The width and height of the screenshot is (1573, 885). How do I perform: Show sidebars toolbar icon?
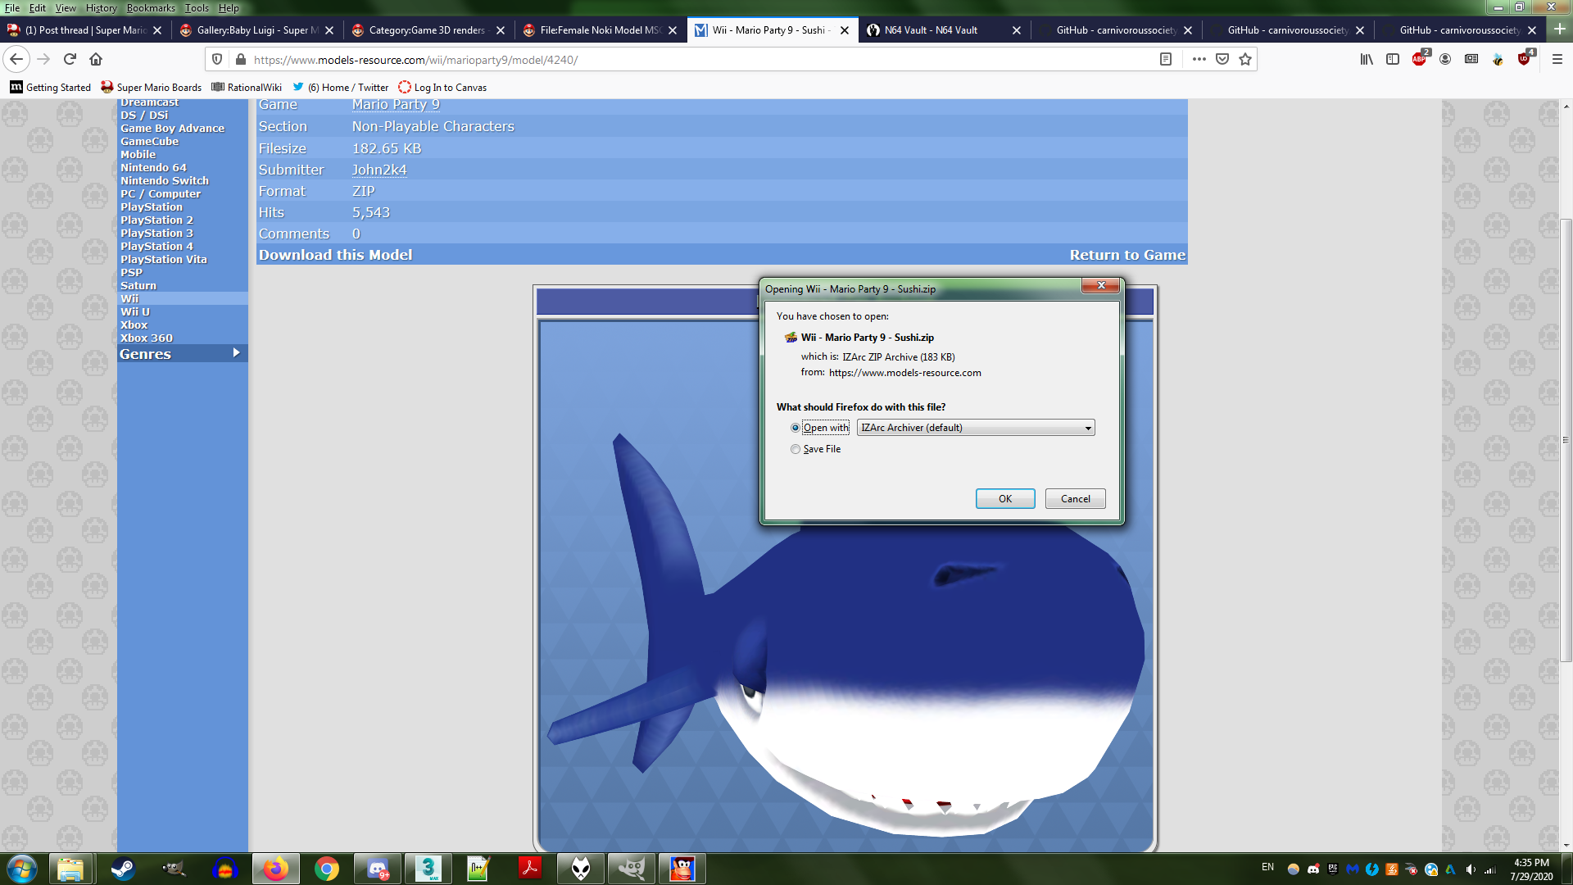coord(1393,59)
